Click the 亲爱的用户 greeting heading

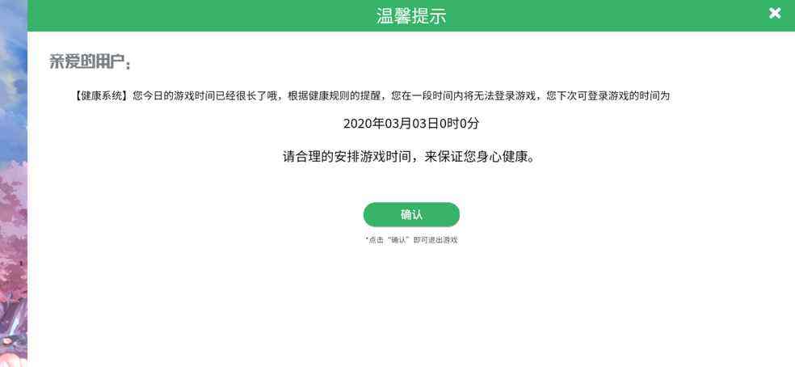[x=90, y=62]
